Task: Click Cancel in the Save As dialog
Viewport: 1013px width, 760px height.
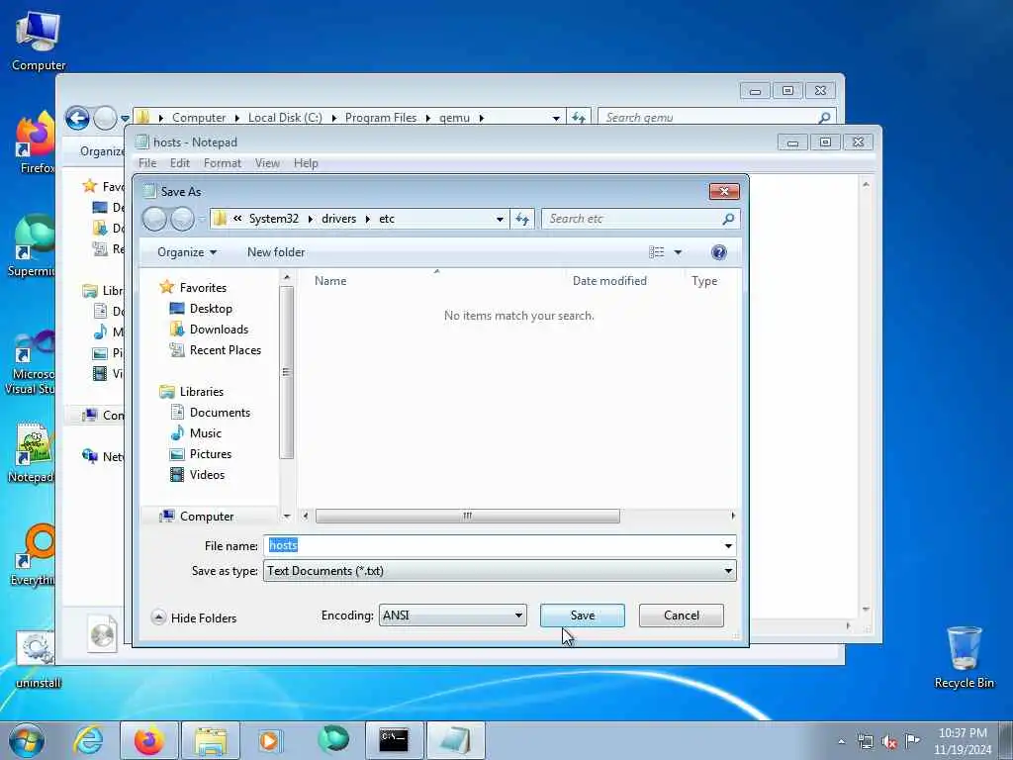Action: (681, 616)
